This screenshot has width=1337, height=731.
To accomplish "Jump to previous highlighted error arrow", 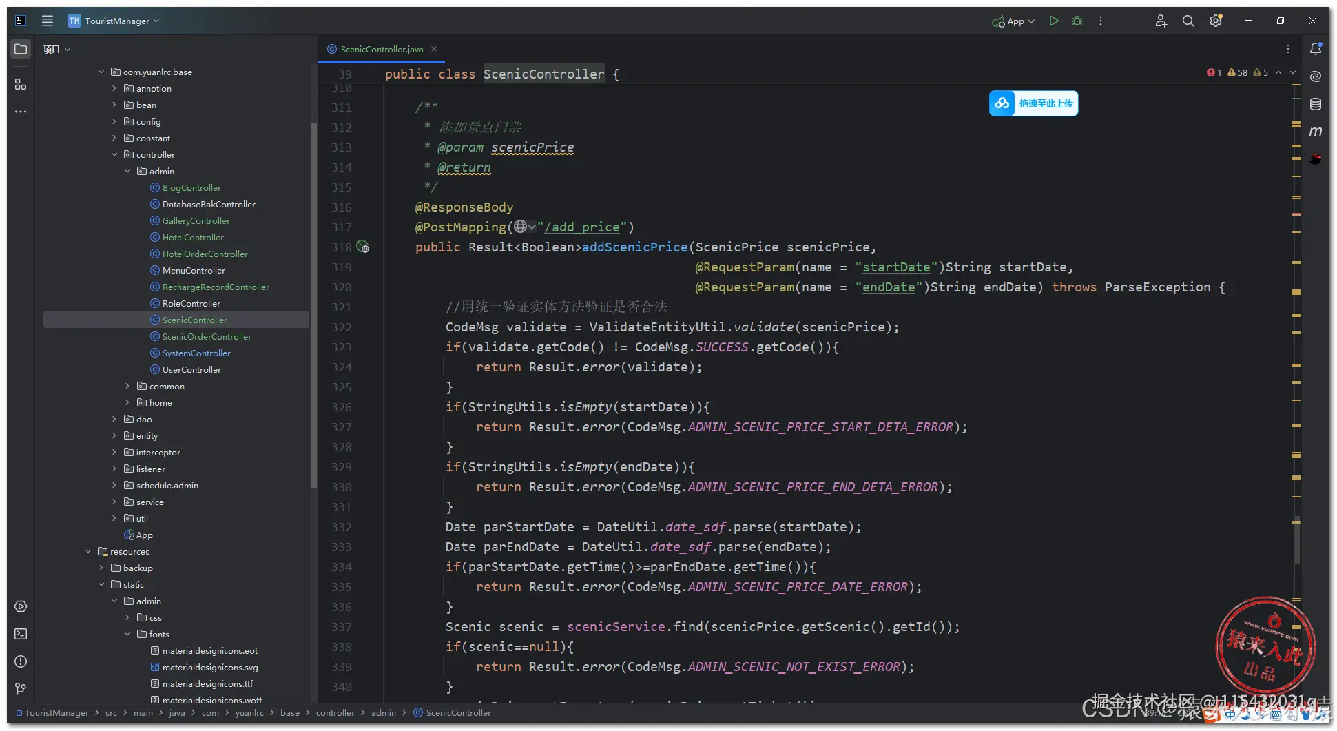I will (1278, 72).
